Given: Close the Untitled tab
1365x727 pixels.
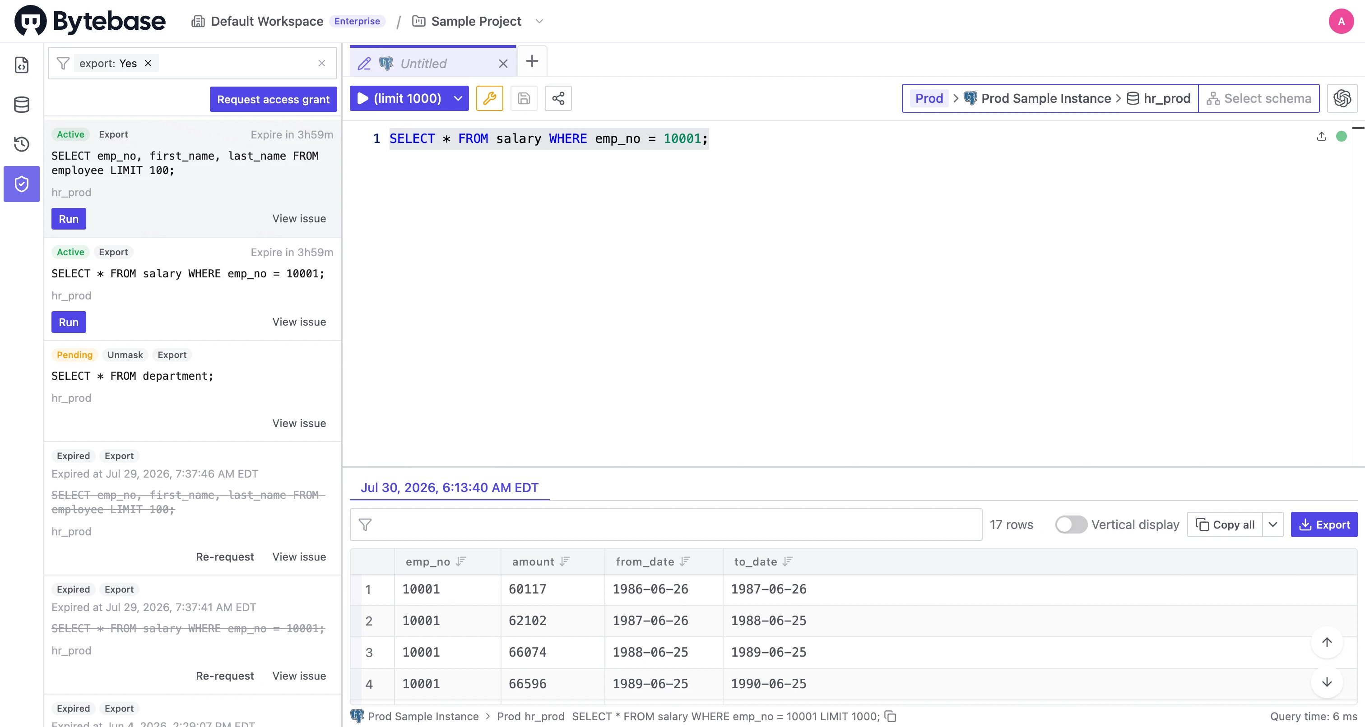Looking at the screenshot, I should coord(503,64).
